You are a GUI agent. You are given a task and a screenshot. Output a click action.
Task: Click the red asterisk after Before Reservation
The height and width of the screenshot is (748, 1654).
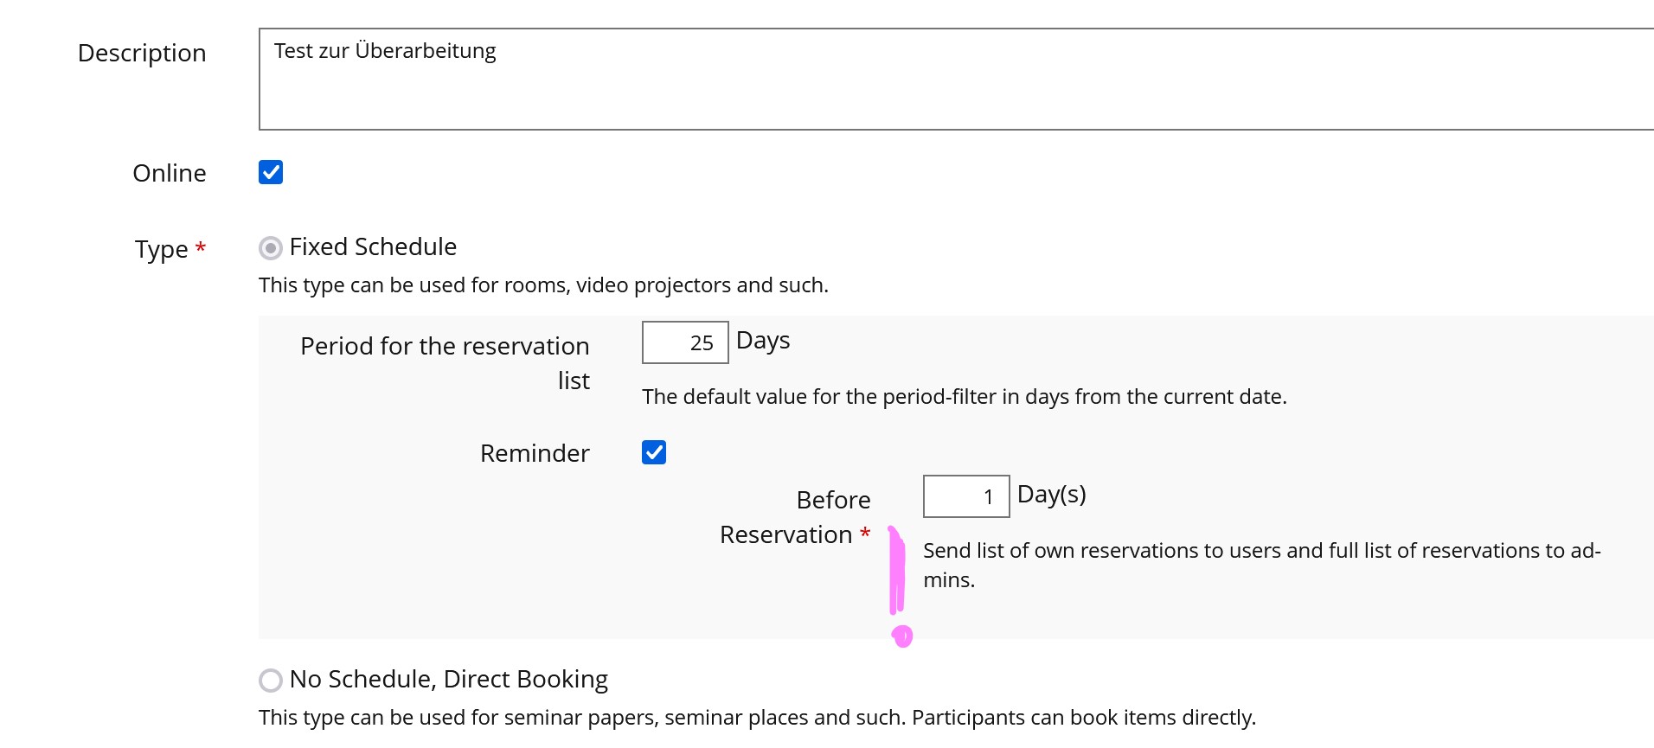coord(865,534)
